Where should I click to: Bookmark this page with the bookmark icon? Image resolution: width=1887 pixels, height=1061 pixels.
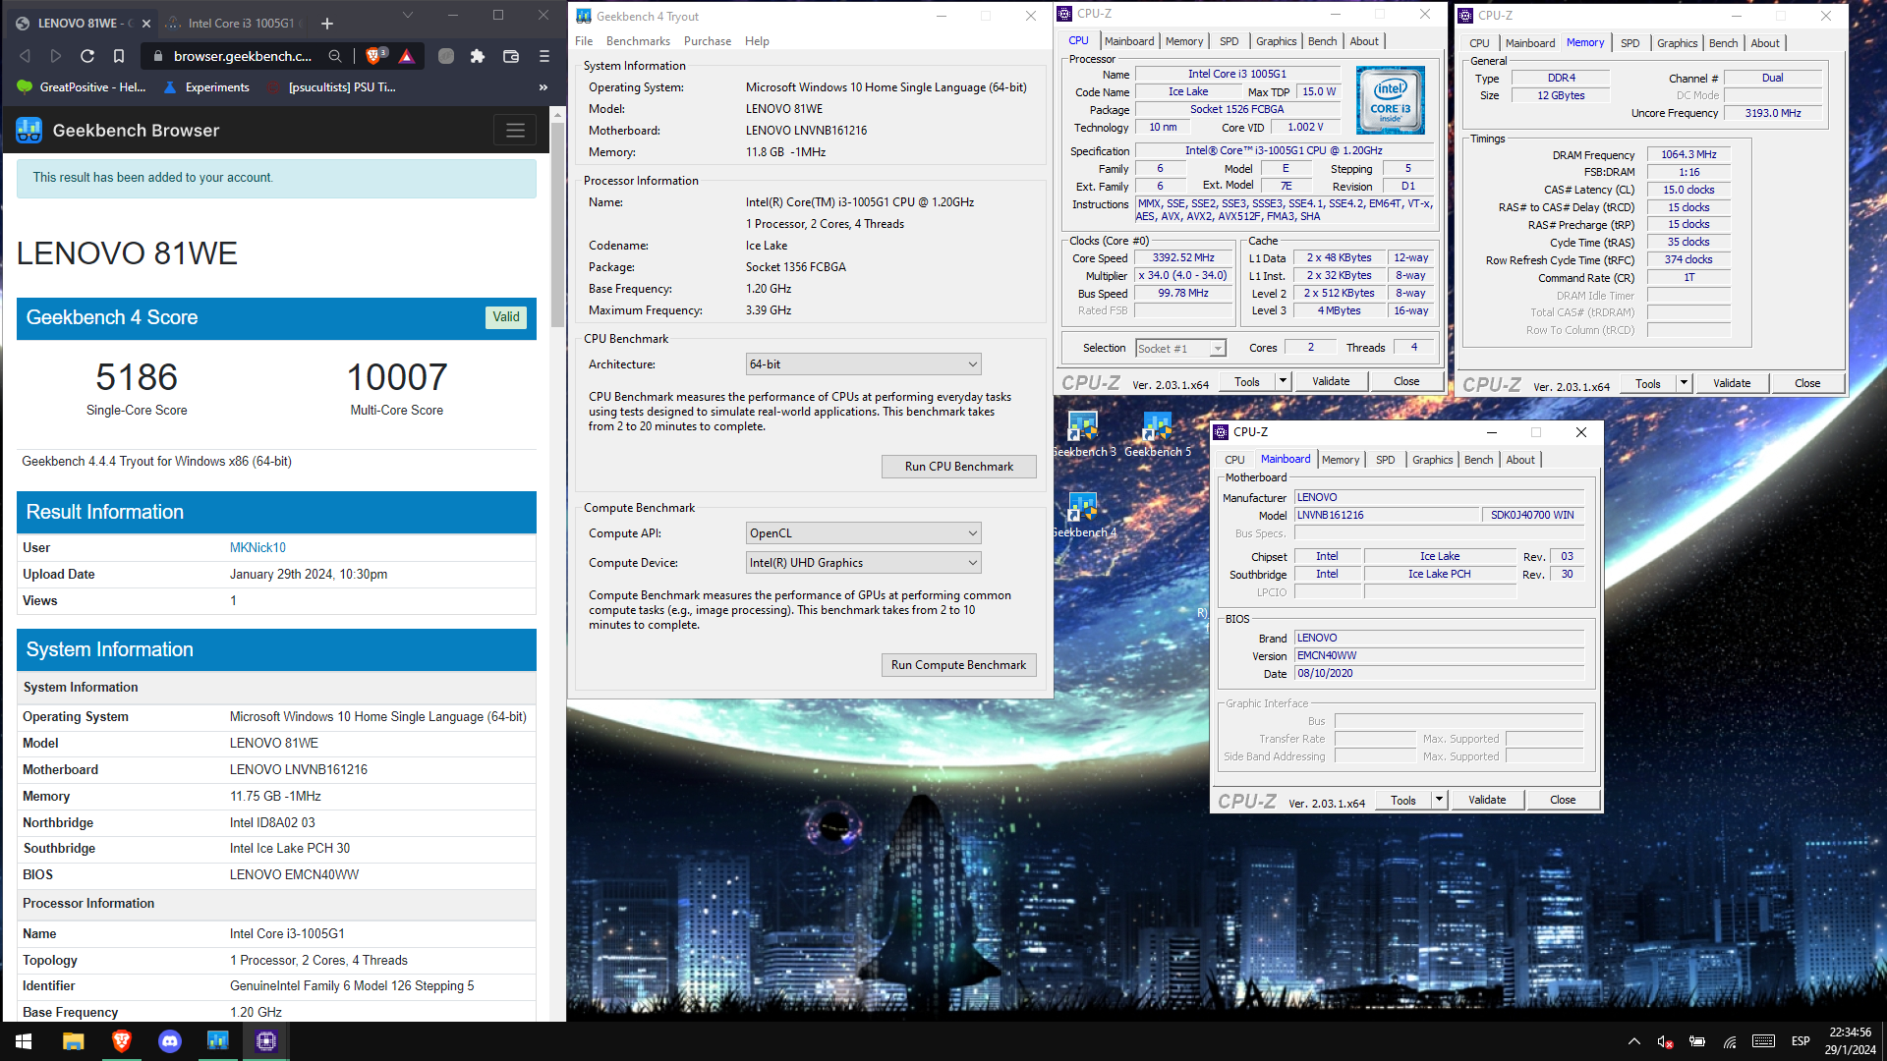119,56
